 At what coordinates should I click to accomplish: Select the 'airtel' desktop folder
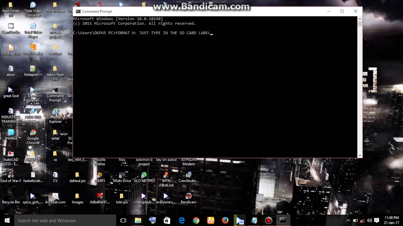pos(55,135)
